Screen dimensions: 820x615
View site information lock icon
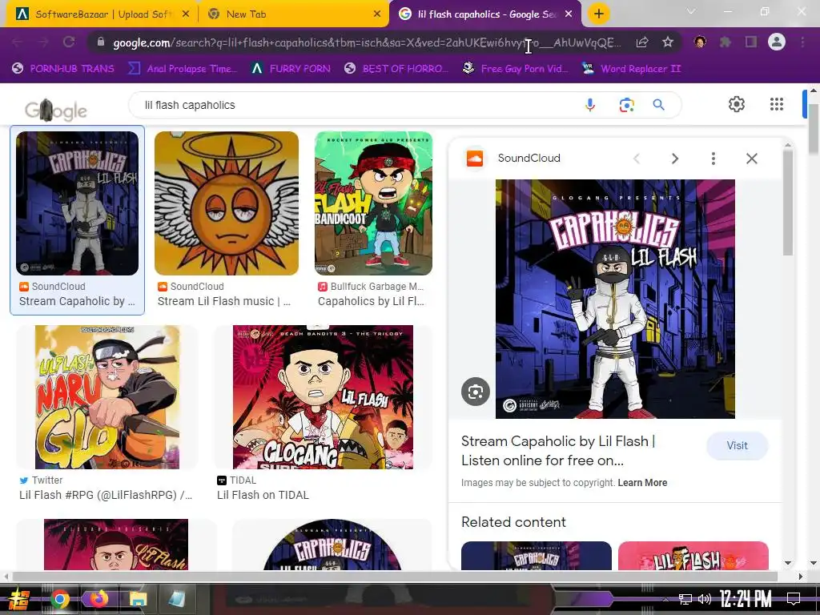tap(101, 42)
